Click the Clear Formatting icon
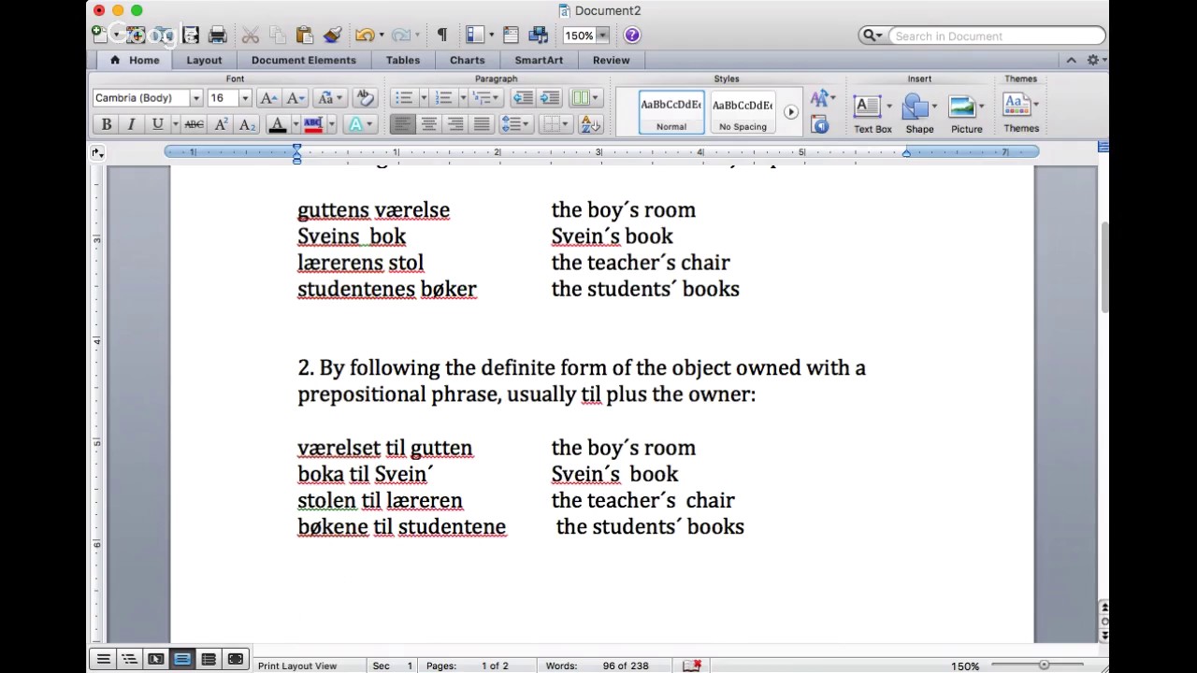Image resolution: width=1197 pixels, height=673 pixels. pos(365,98)
